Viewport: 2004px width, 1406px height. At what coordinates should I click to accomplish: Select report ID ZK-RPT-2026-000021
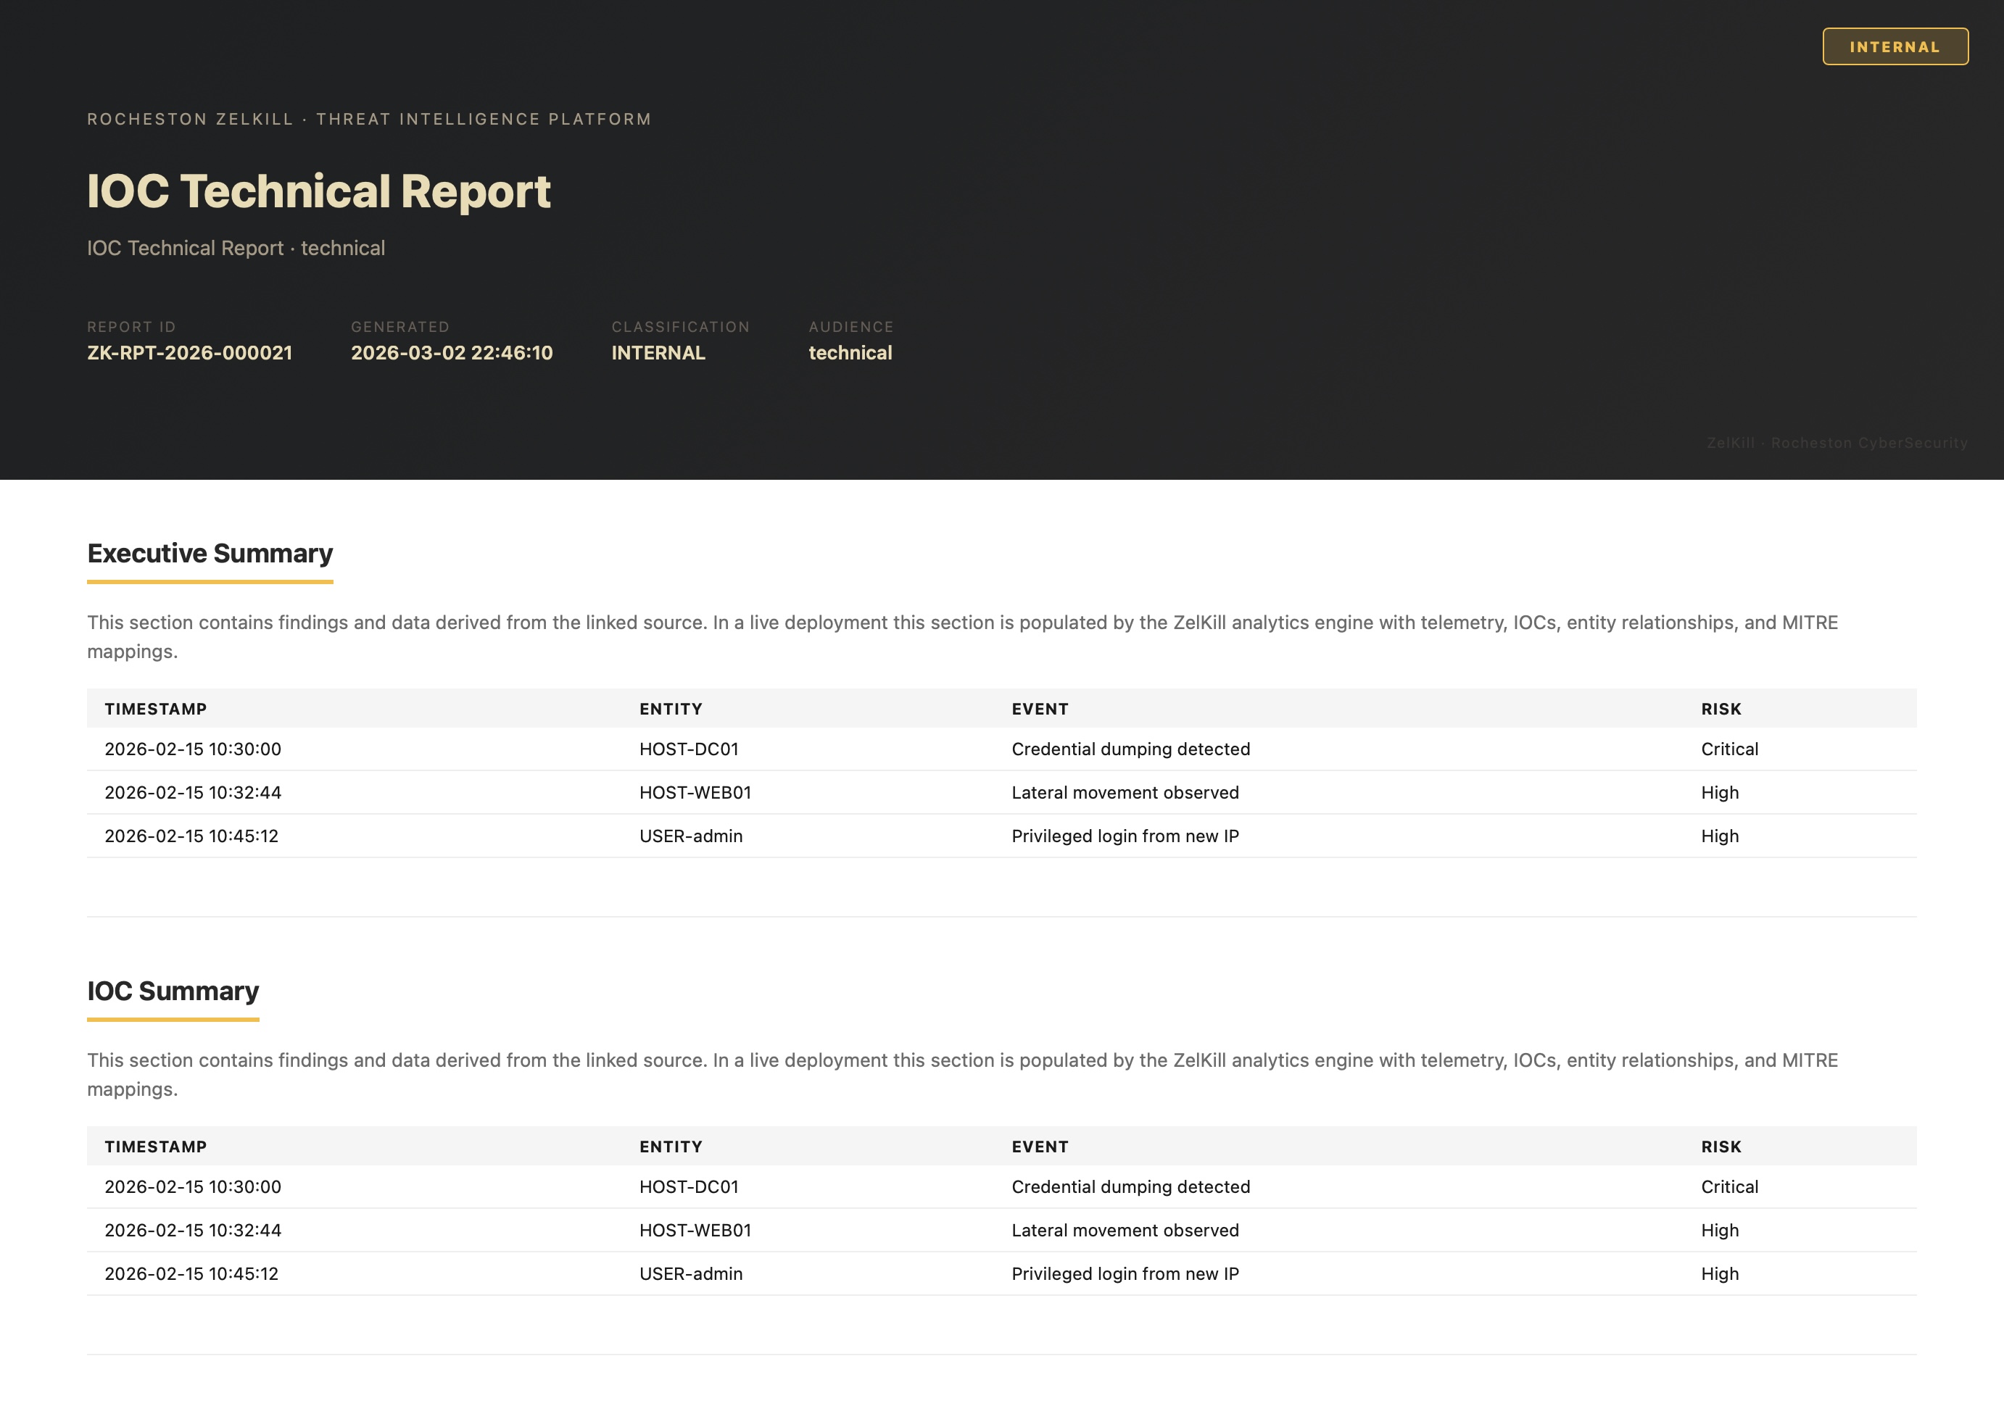(189, 352)
